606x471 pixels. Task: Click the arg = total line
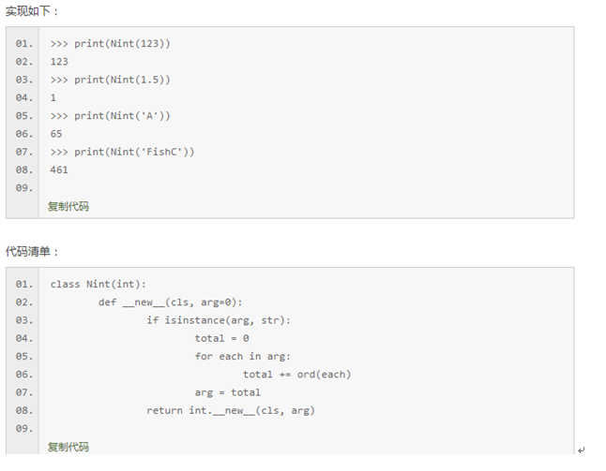coord(227,392)
